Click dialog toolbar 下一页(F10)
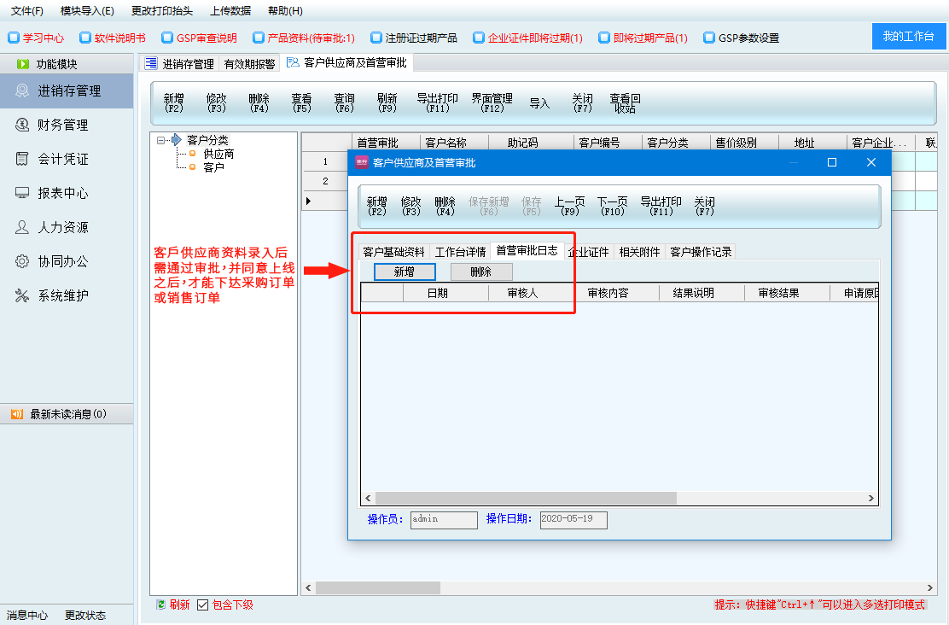949x625 pixels. pos(612,206)
